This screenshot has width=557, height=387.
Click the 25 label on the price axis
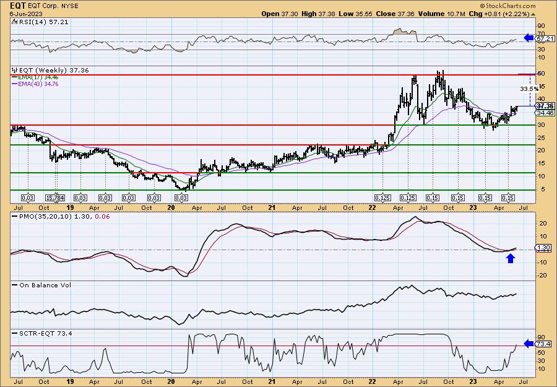click(542, 137)
